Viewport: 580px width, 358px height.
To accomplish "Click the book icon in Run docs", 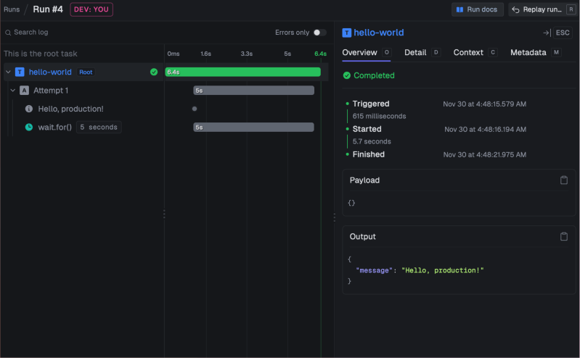I will [459, 9].
